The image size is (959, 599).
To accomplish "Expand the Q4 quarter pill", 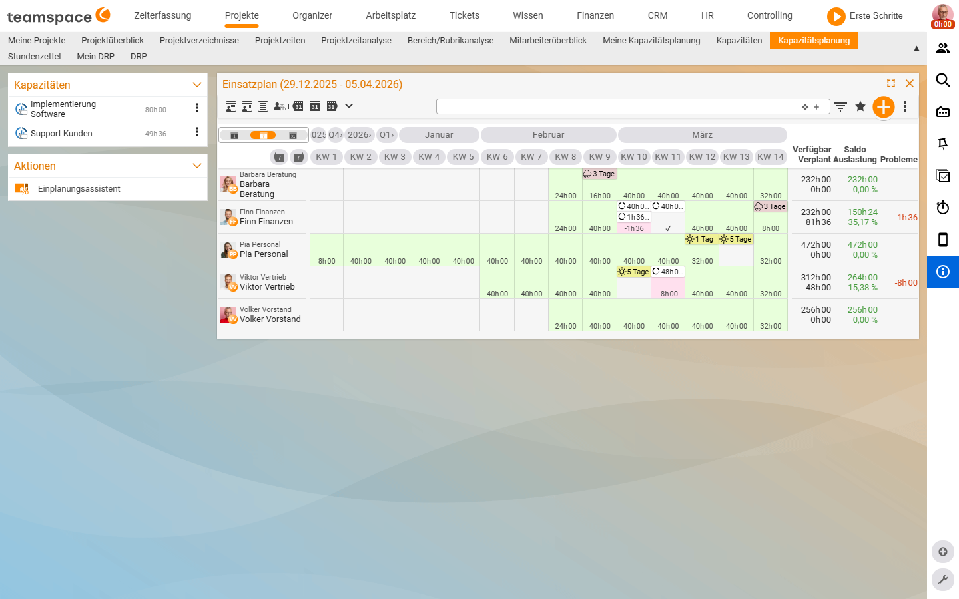I will (x=335, y=135).
